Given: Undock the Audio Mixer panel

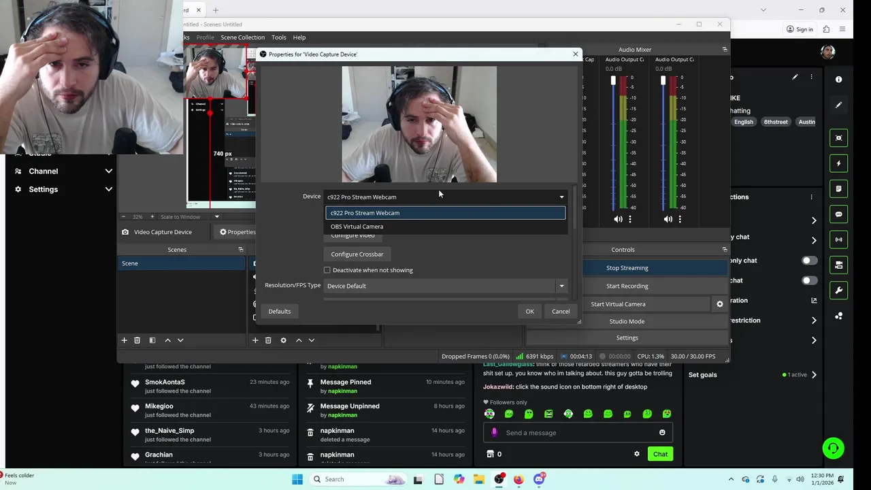Looking at the screenshot, I should click(x=725, y=50).
